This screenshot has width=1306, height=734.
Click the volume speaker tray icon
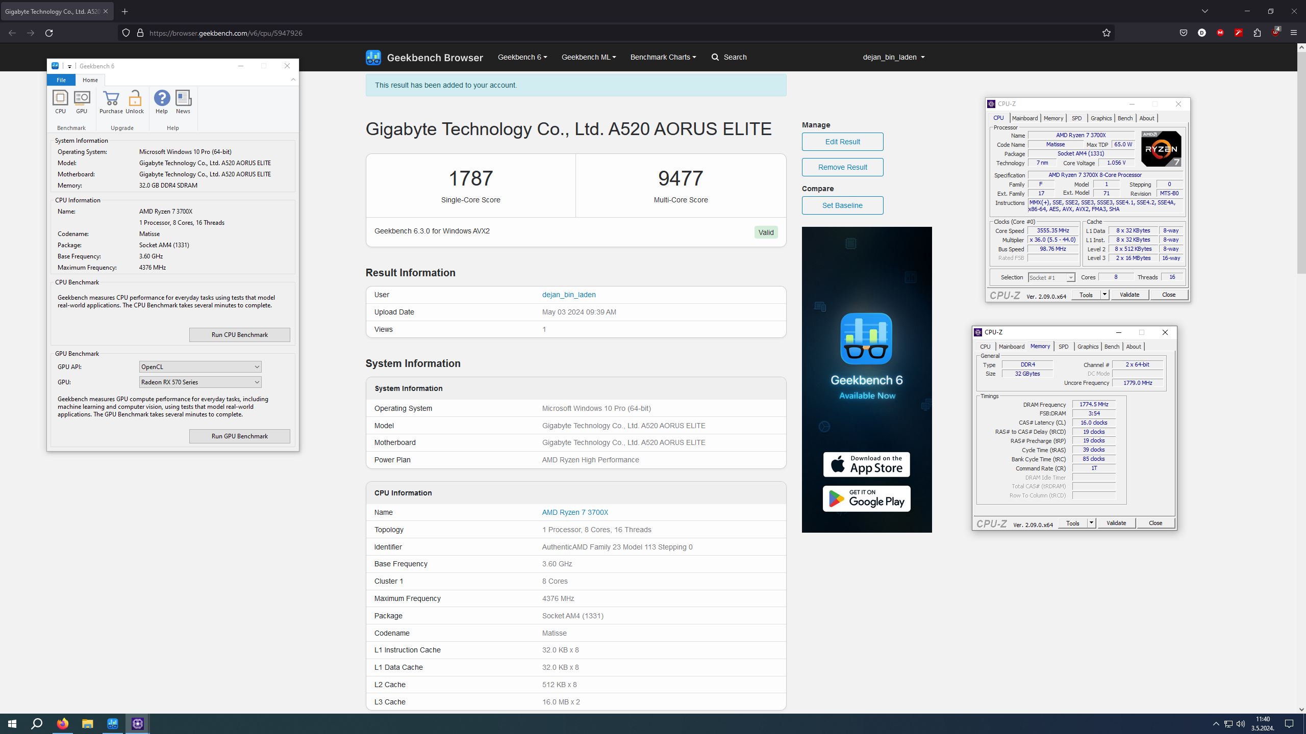pos(1241,724)
